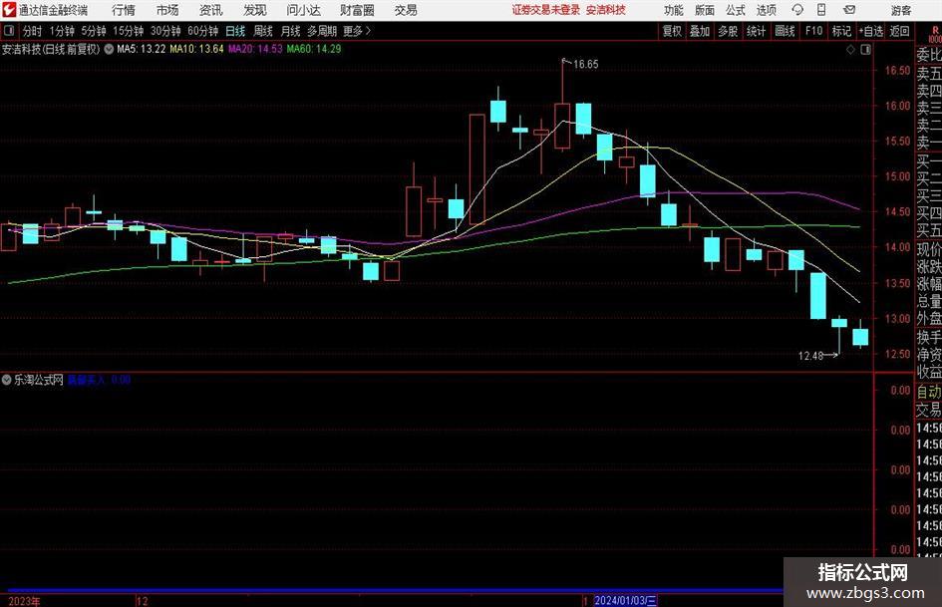942x607 pixels.
Task: Open the 市场 menu
Action: 167,10
